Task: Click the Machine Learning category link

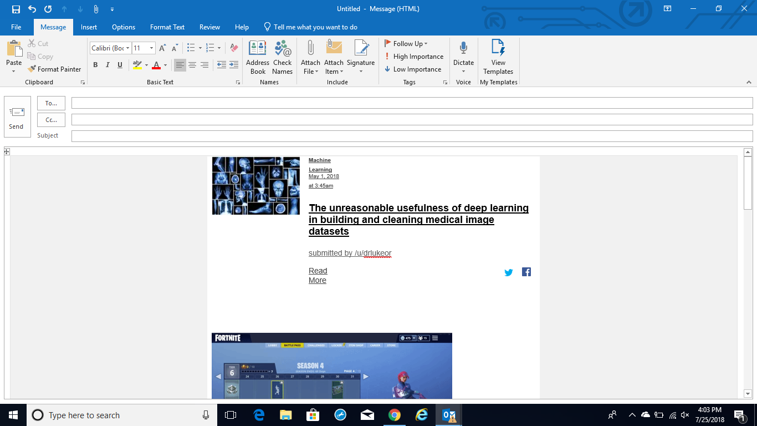Action: coord(320,165)
